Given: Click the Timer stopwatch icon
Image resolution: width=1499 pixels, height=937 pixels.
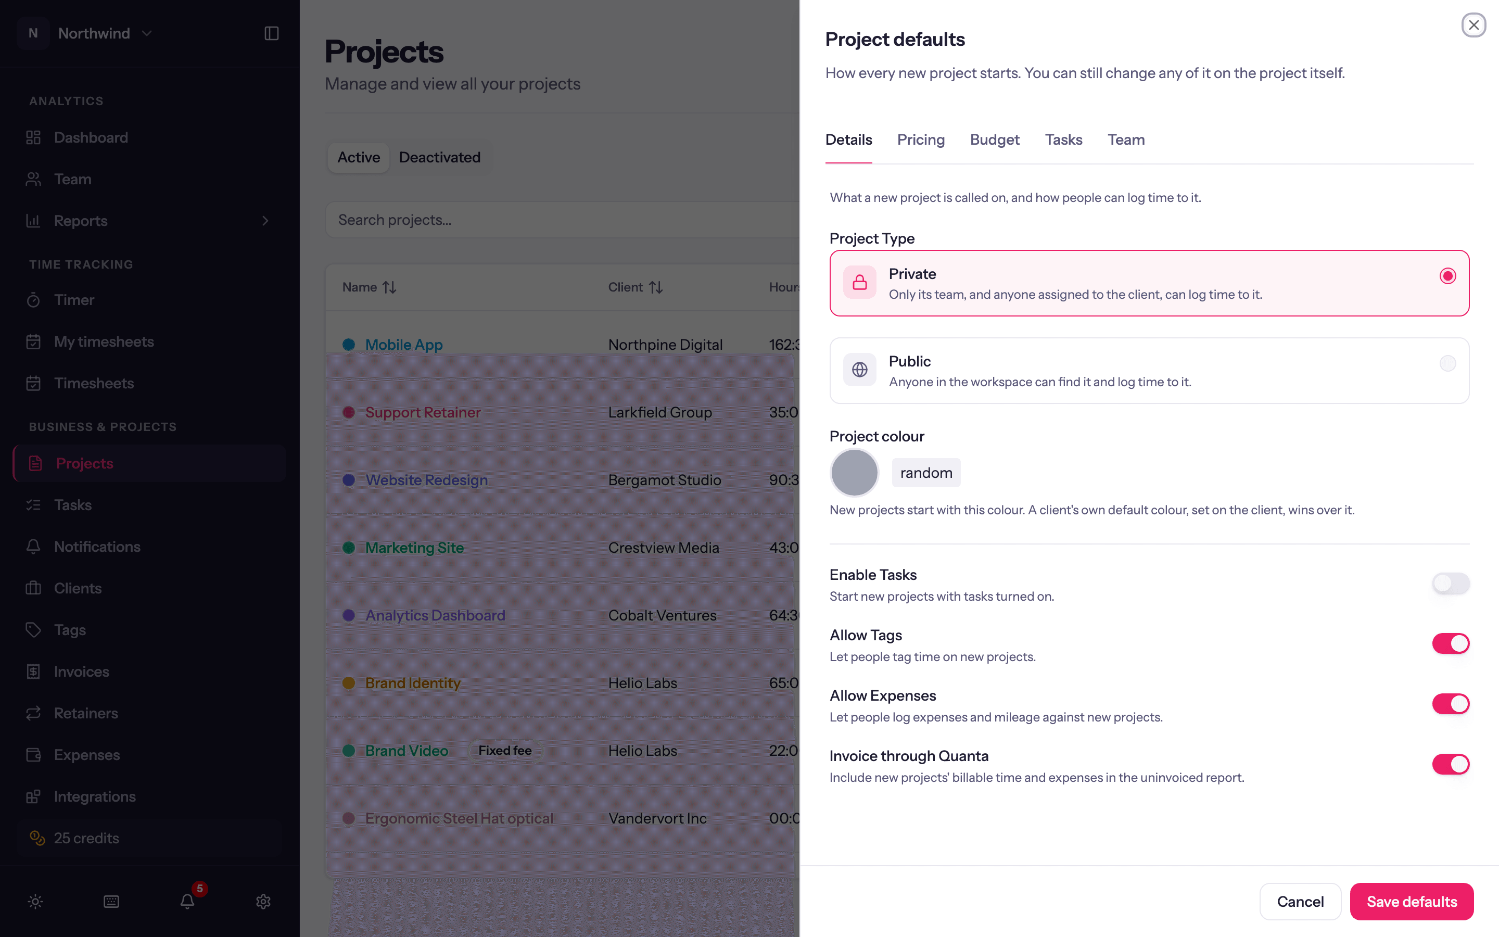Looking at the screenshot, I should [33, 300].
